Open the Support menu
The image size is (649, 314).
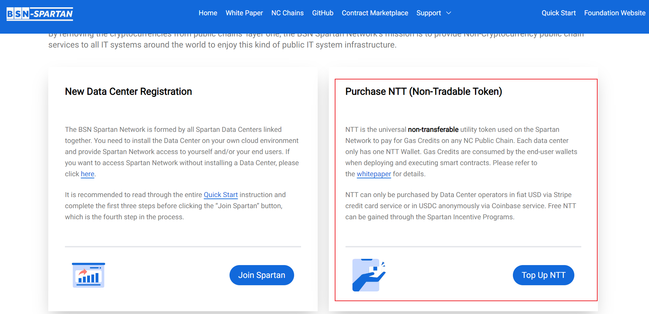point(428,13)
